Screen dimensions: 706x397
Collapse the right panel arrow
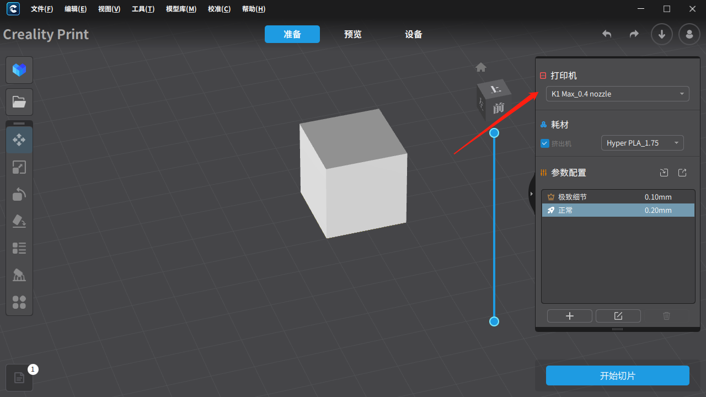(x=531, y=194)
